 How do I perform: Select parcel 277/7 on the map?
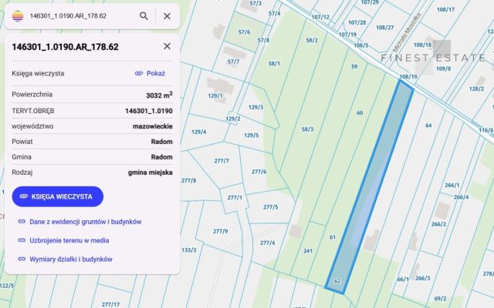coord(222,161)
